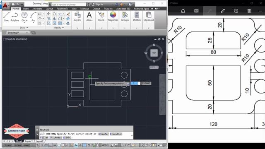Select the Scale tool in Modify panel
The height and width of the screenshot is (149, 265).
click(x=54, y=23)
